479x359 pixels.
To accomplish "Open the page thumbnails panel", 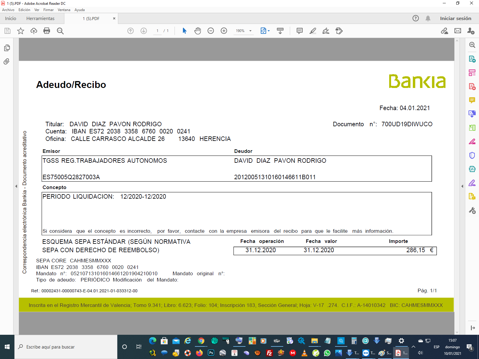I will click(7, 48).
